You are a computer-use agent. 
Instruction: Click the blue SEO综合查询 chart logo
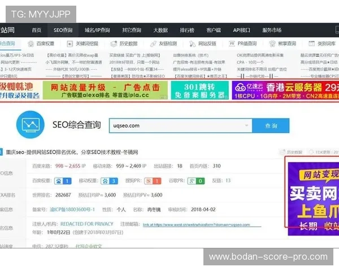pos(31,124)
